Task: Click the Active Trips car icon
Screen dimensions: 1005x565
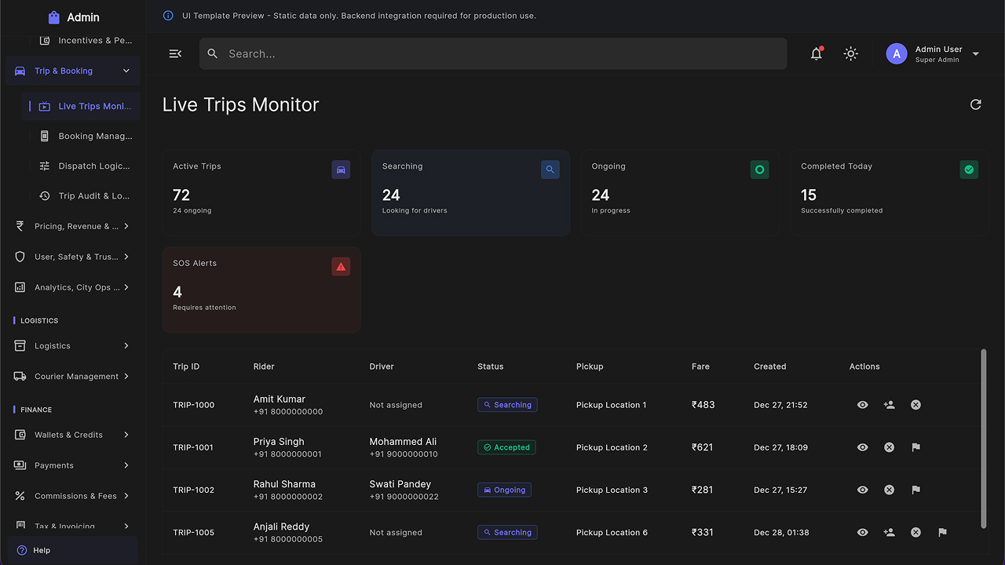Action: 341,169
